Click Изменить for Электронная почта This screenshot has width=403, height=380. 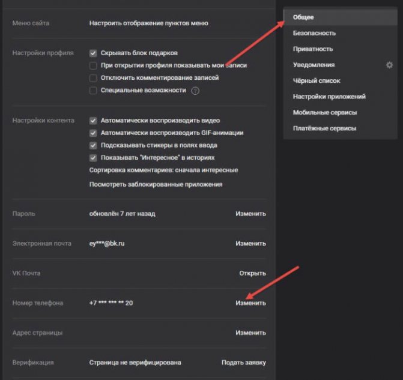(250, 244)
